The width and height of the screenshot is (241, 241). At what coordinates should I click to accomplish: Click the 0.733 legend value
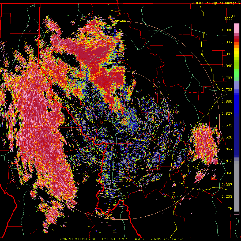pos(227,90)
